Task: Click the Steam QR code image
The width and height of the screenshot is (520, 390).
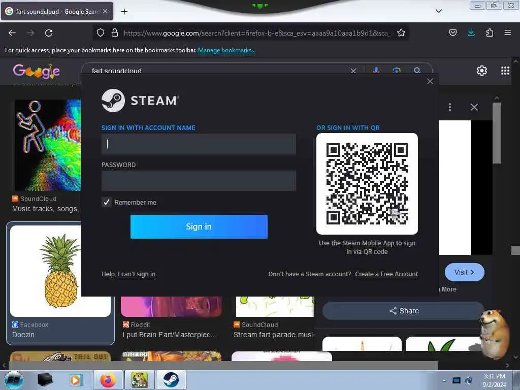Action: tap(367, 184)
